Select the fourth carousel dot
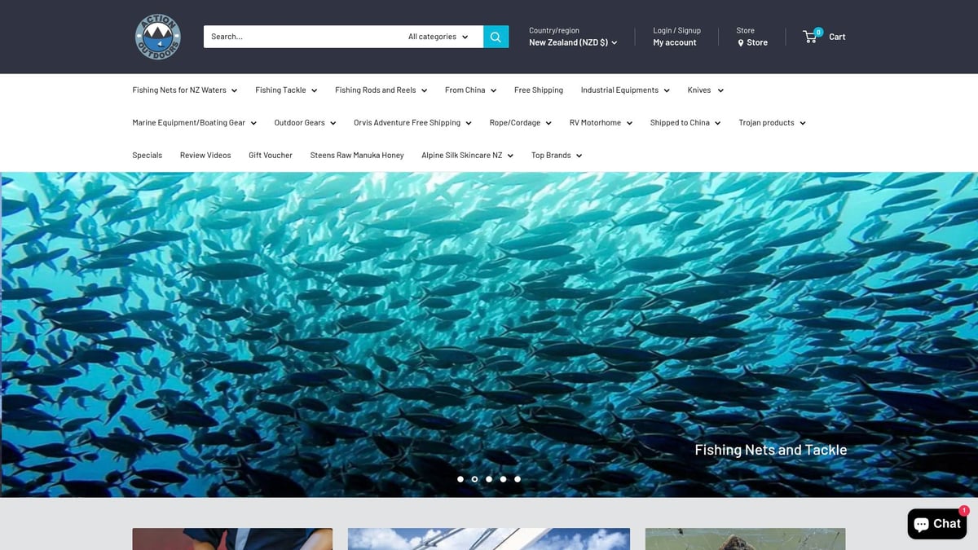The image size is (978, 550). pyautogui.click(x=503, y=479)
